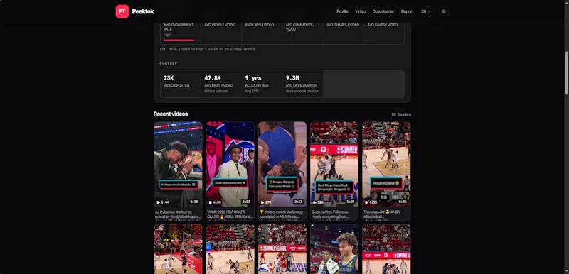Click play icon showing 27M views
Screen dimensions: 569x274
pos(262,202)
